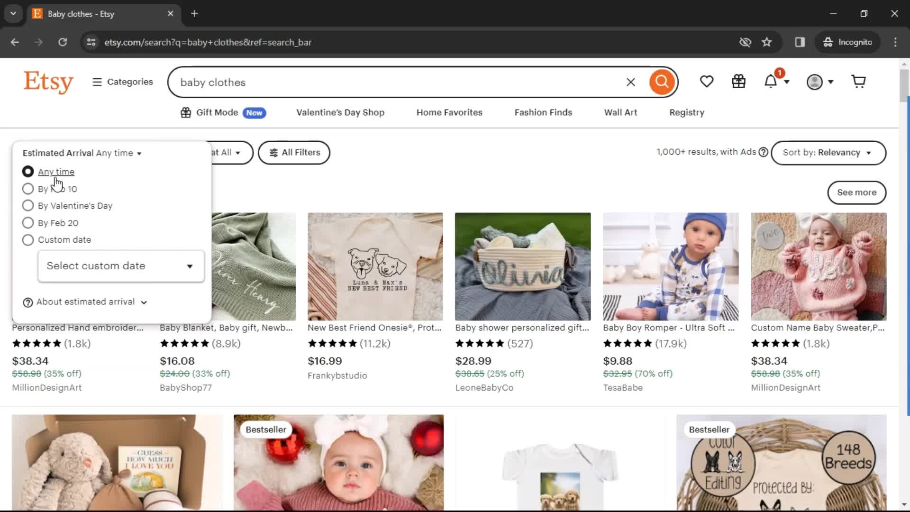Click the Etsy search icon
This screenshot has width=910, height=512.
662,82
